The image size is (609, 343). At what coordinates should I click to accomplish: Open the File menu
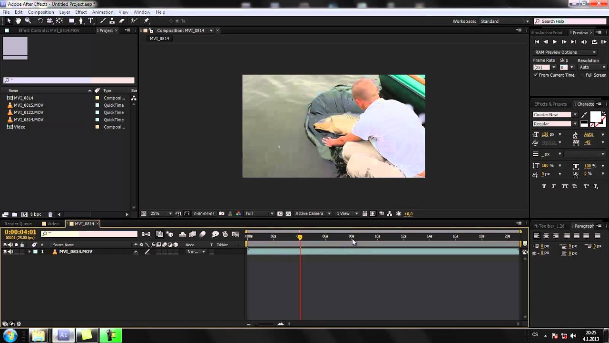tap(6, 12)
